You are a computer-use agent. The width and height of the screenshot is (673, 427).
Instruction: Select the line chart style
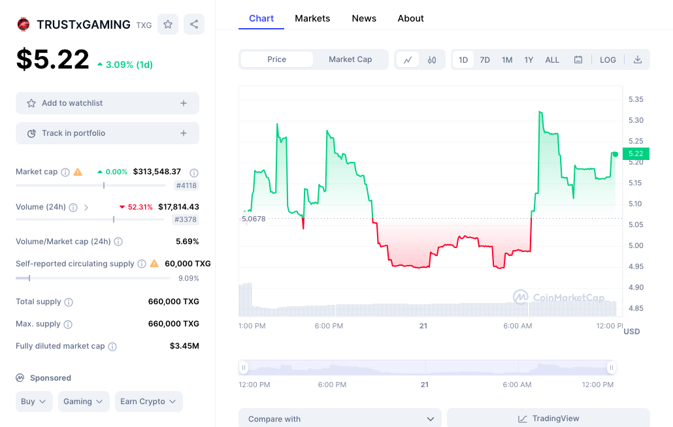[408, 59]
